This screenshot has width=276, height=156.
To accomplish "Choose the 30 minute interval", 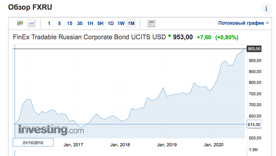I will pyautogui.click(x=80, y=24).
